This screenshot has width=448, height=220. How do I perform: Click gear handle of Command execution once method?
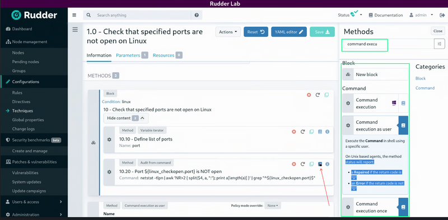click(348, 207)
